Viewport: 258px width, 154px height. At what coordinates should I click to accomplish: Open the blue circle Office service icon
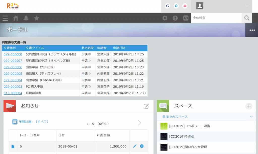(176, 6)
